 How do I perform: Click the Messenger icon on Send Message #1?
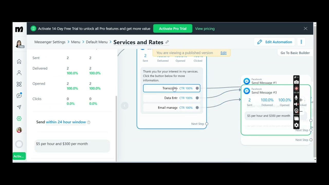[x=247, y=81]
